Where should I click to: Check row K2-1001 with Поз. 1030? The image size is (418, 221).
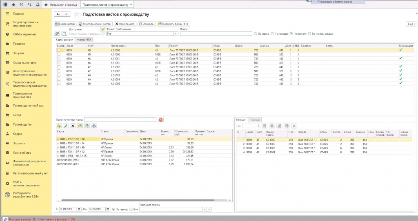coord(59,63)
